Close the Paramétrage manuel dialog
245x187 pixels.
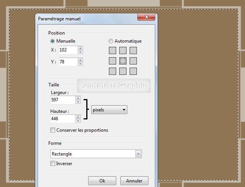146,17
